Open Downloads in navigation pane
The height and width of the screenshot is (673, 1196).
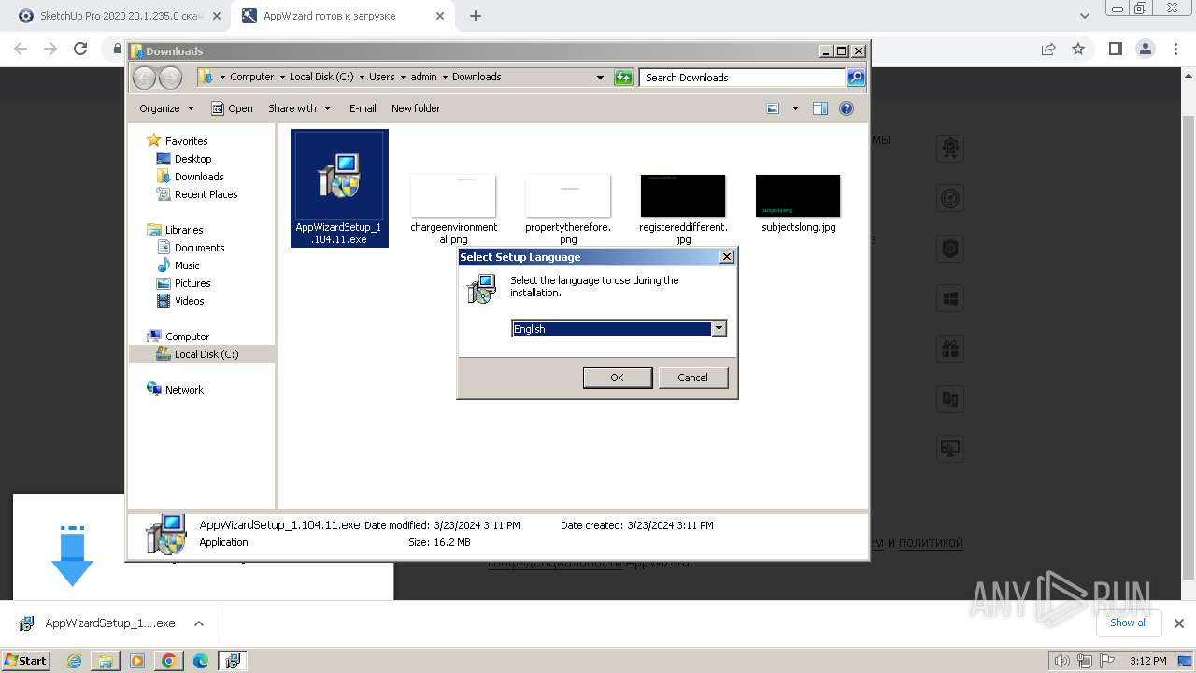click(x=199, y=177)
